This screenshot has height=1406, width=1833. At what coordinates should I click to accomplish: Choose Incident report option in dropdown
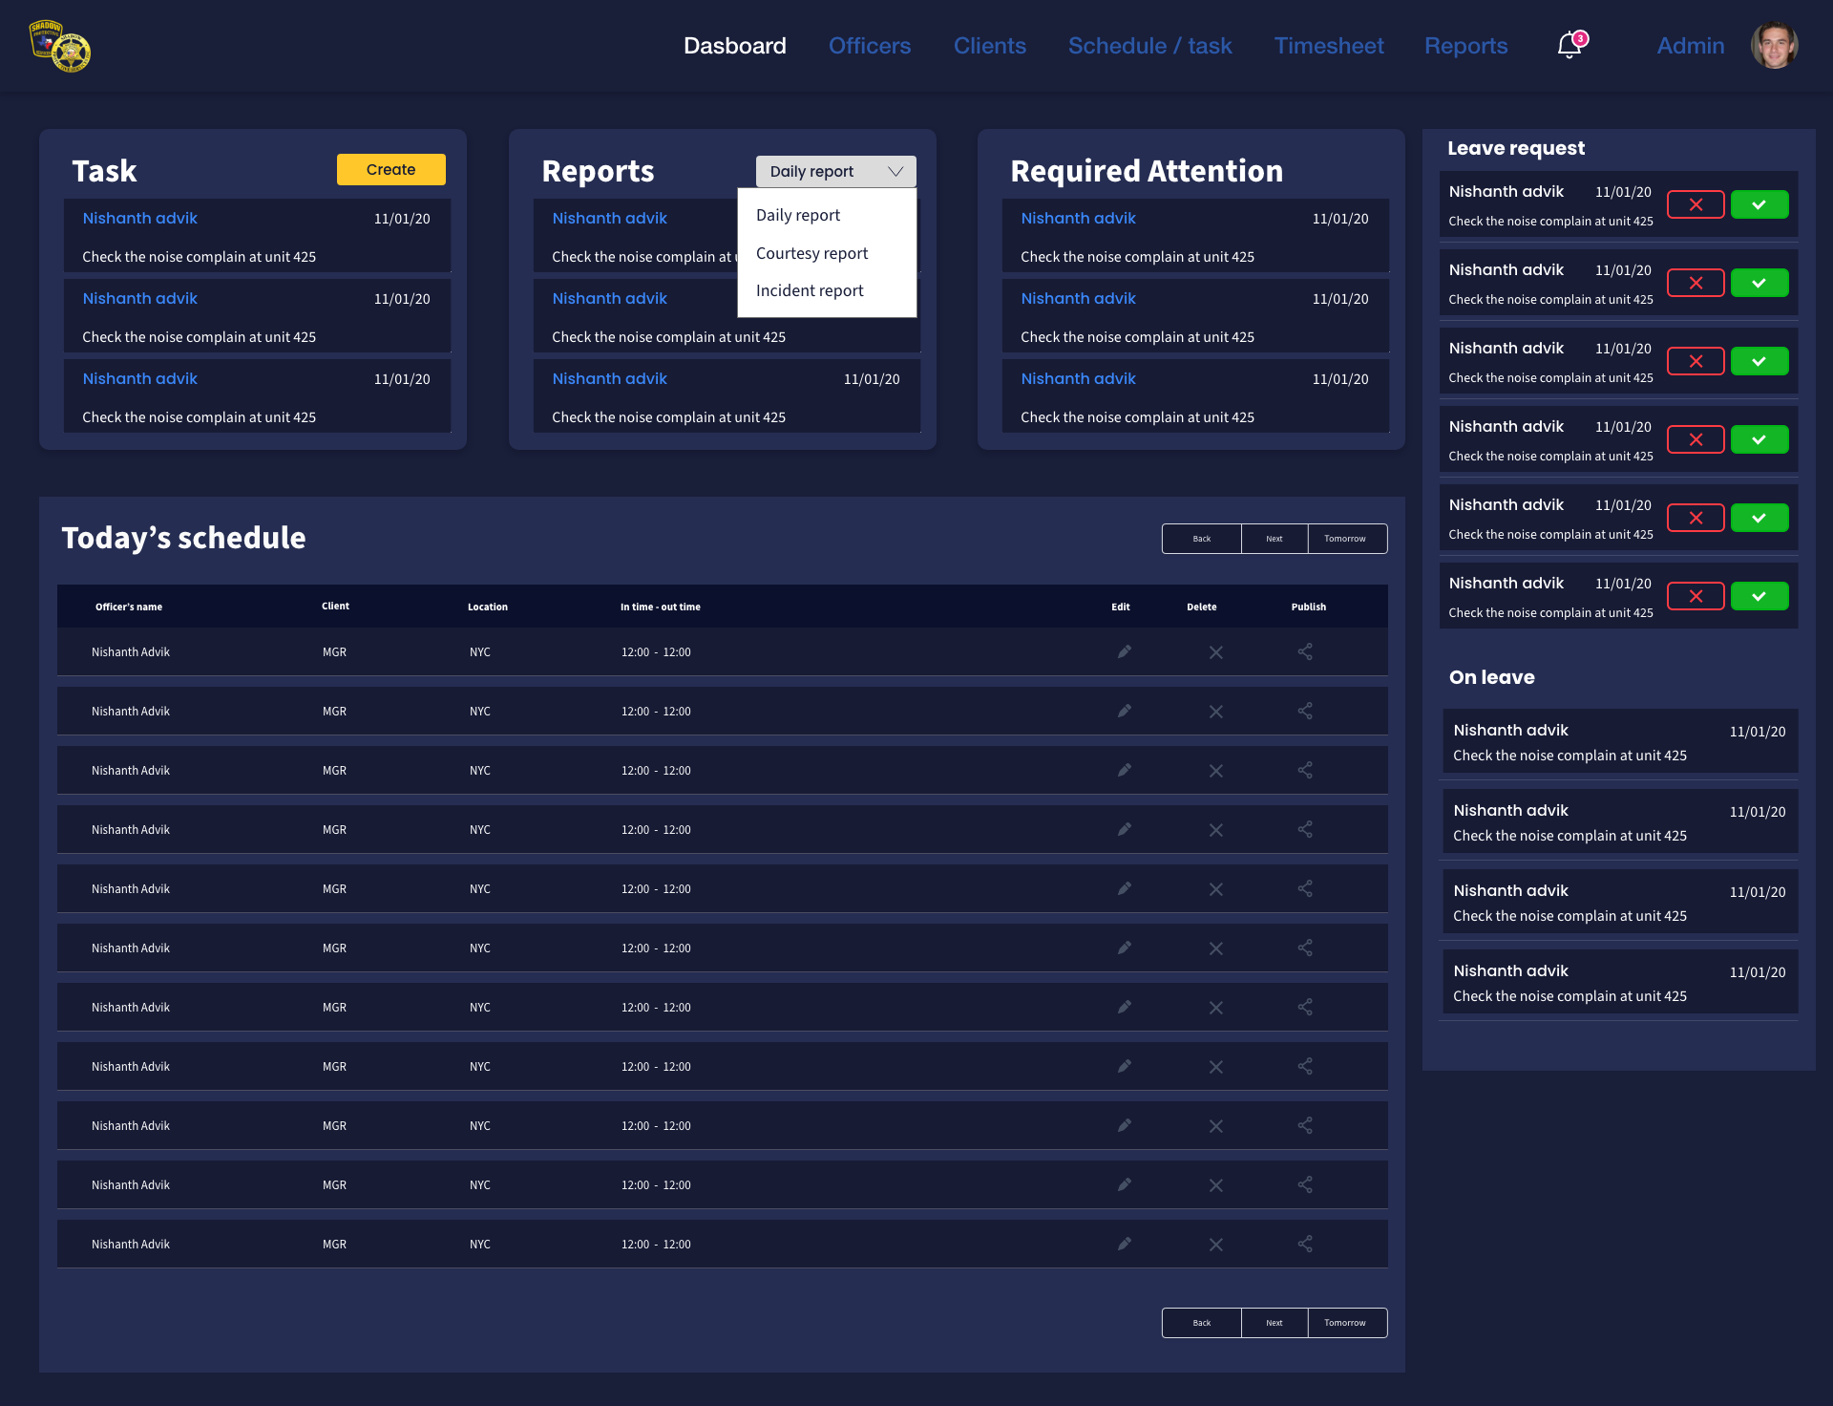click(x=810, y=290)
